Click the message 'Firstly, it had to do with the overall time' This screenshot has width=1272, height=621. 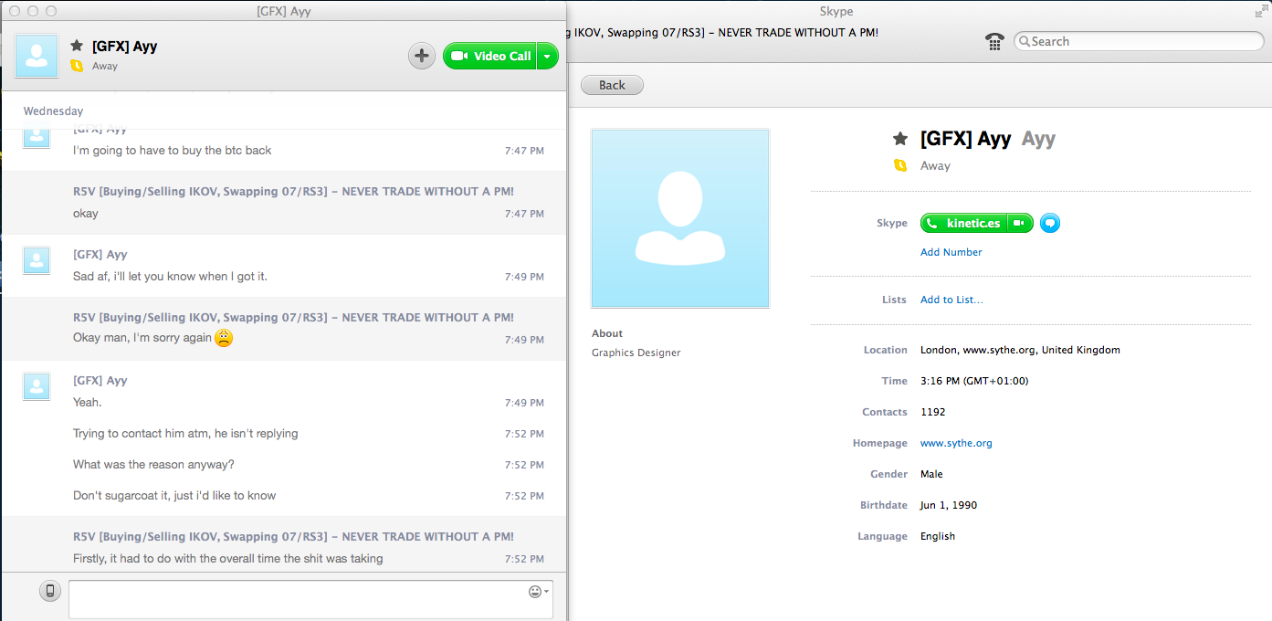(228, 558)
